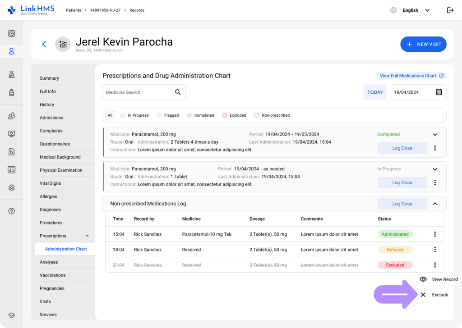Click the Medicine Search input field
The image size is (462, 328).
coord(138,92)
